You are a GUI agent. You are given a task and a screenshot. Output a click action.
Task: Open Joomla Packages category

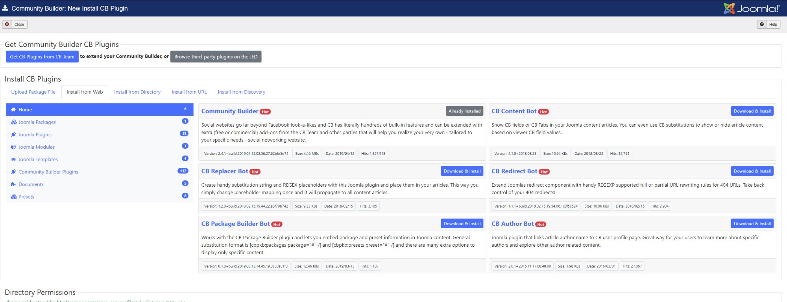pyautogui.click(x=100, y=122)
